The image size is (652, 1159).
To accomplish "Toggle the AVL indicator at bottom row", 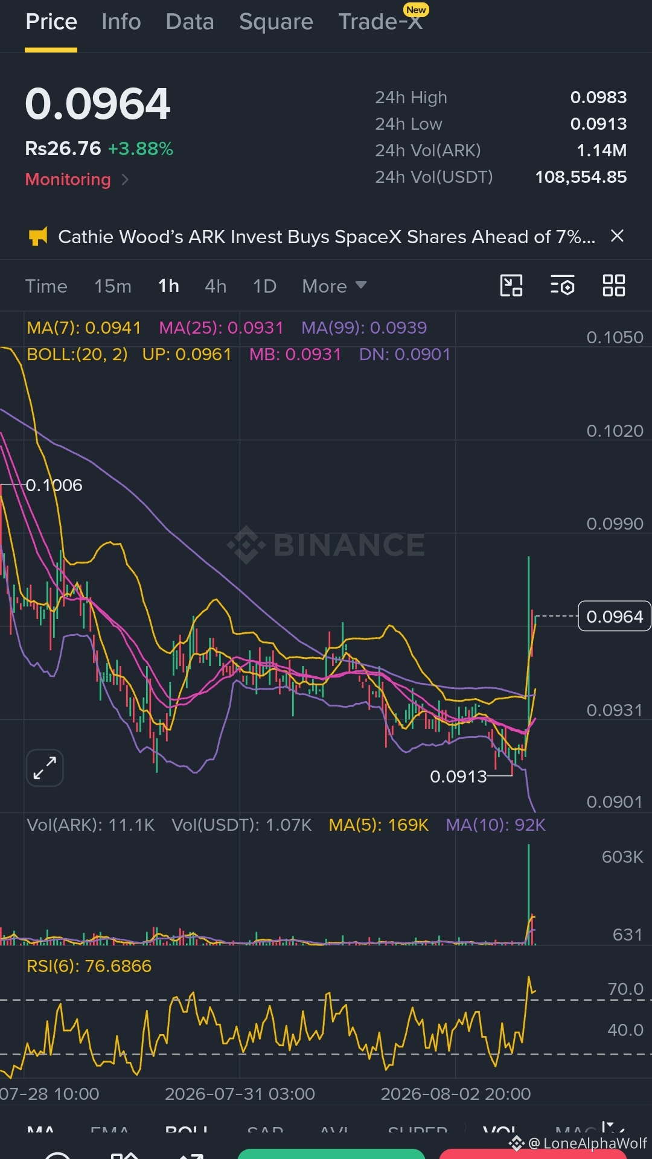I will click(334, 1130).
